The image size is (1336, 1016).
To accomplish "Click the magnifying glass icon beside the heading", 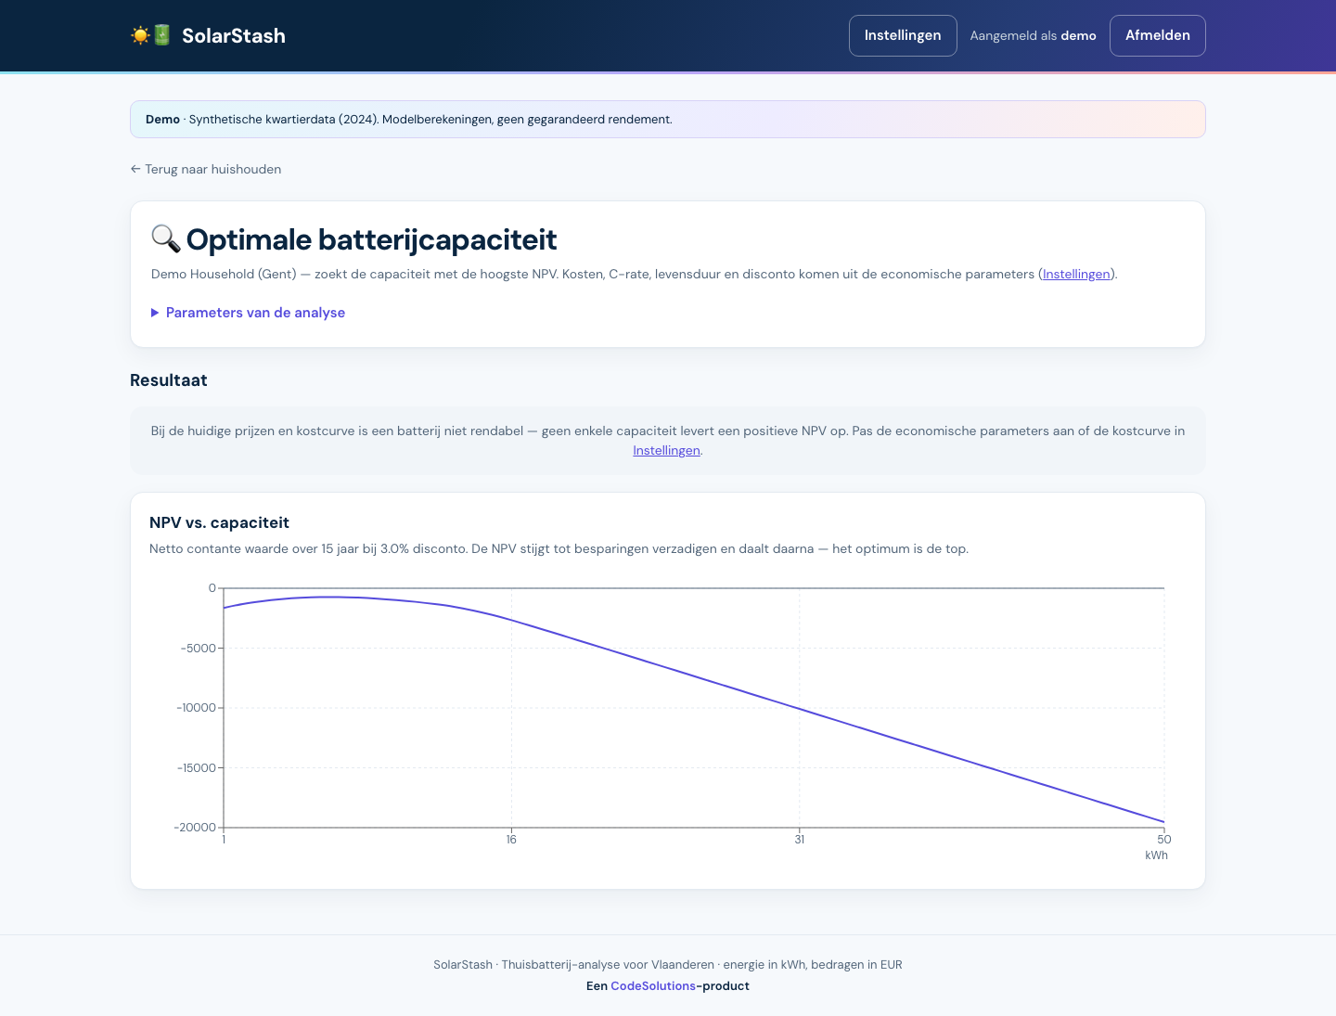I will (x=165, y=238).
